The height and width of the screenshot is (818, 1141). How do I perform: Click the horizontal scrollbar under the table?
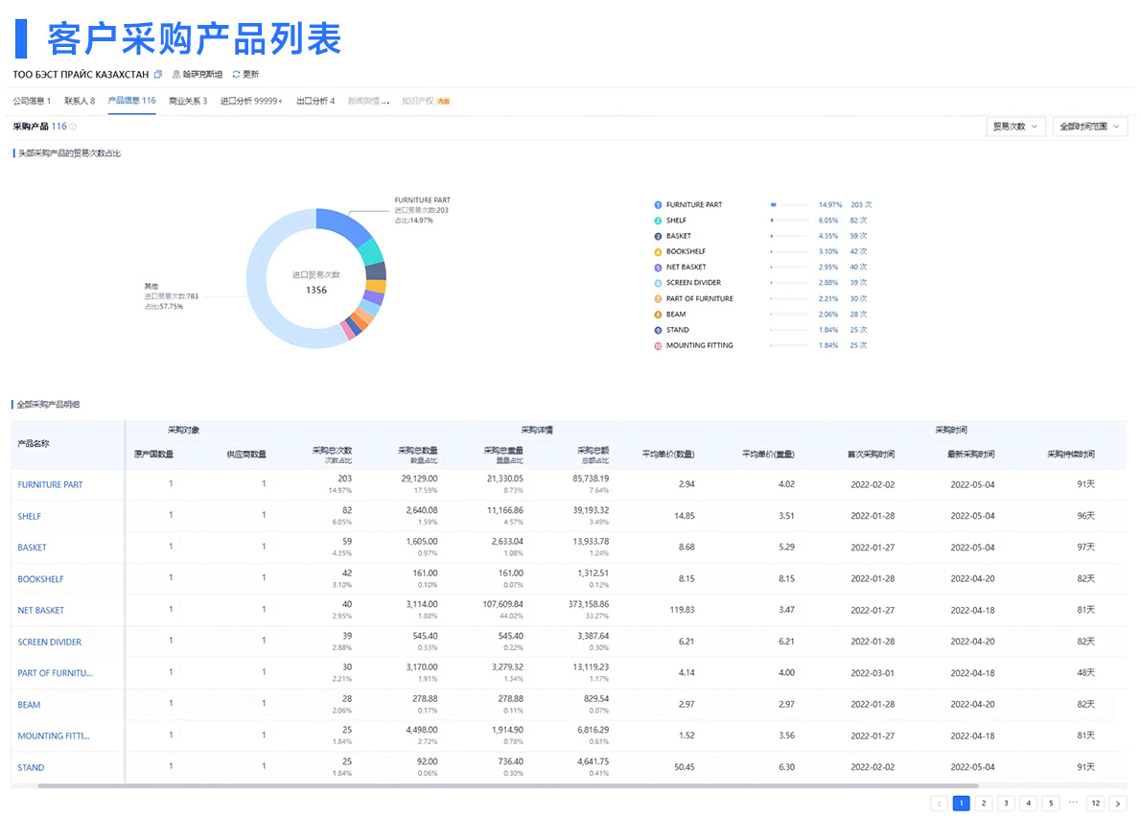coord(508,786)
